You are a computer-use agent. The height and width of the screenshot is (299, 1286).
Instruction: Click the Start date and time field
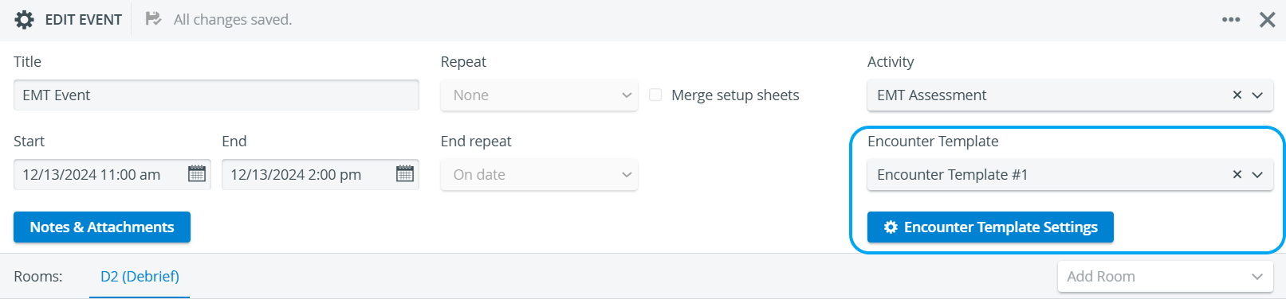point(112,174)
